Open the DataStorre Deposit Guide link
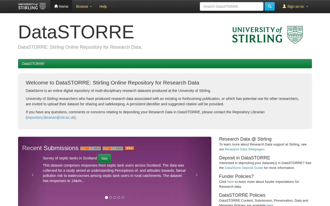 (244, 168)
